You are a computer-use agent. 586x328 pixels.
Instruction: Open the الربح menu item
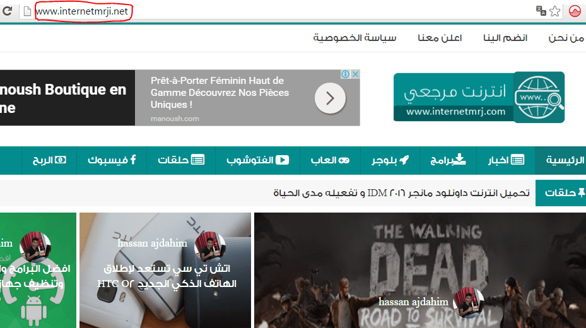coord(49,160)
